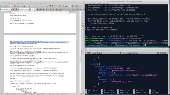The image size is (170, 95).
Task: Open Writer Tools menu
Action: [x=35, y=3]
